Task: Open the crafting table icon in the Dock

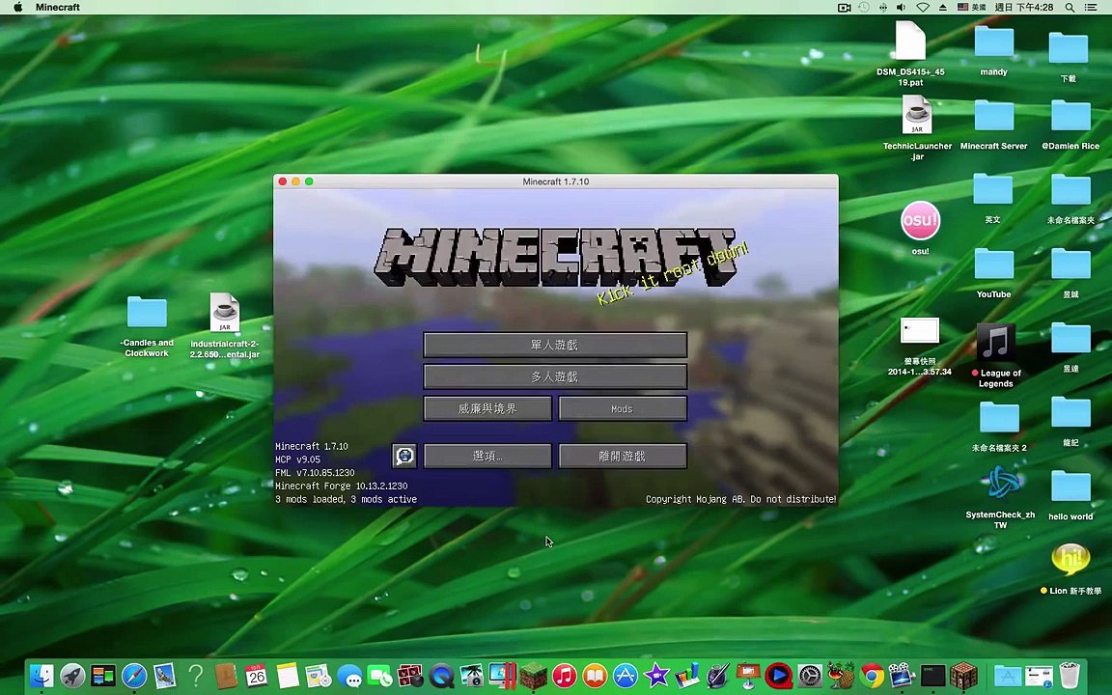Action: point(963,675)
